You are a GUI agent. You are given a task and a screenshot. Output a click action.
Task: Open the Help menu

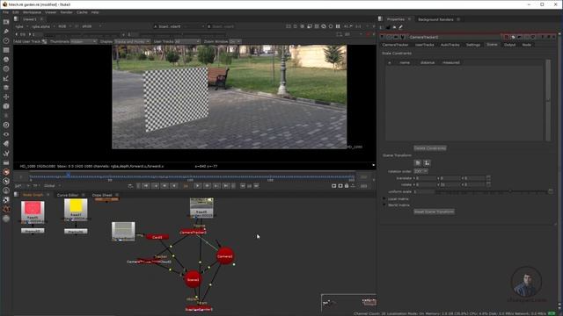[95, 12]
